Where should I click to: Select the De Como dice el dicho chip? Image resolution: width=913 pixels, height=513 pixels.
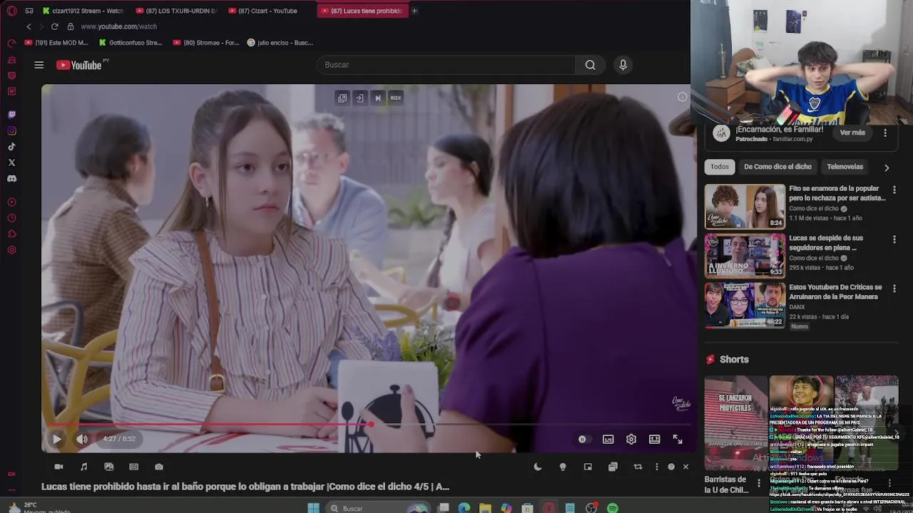777,167
